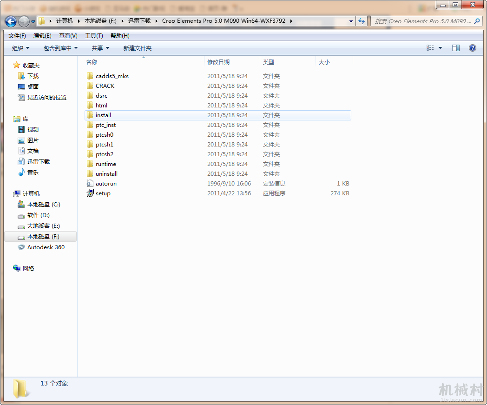Open the 共享 dropdown

tap(100, 48)
